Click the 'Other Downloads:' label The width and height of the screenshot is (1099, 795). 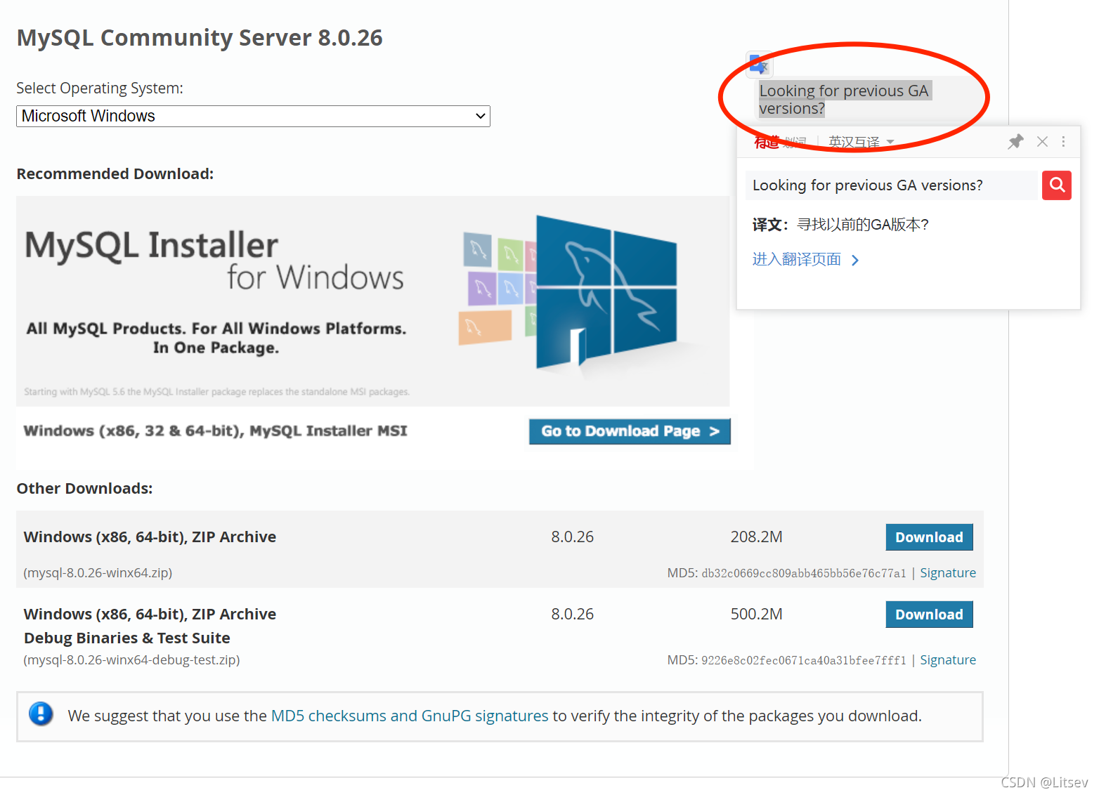click(x=84, y=488)
